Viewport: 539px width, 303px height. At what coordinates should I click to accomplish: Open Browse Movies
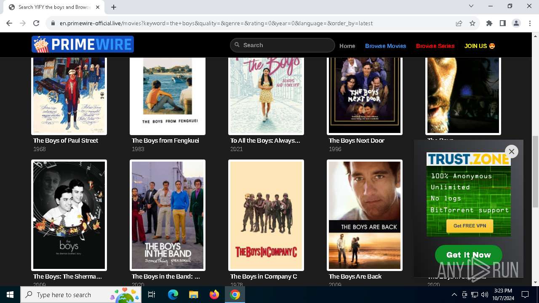386,46
